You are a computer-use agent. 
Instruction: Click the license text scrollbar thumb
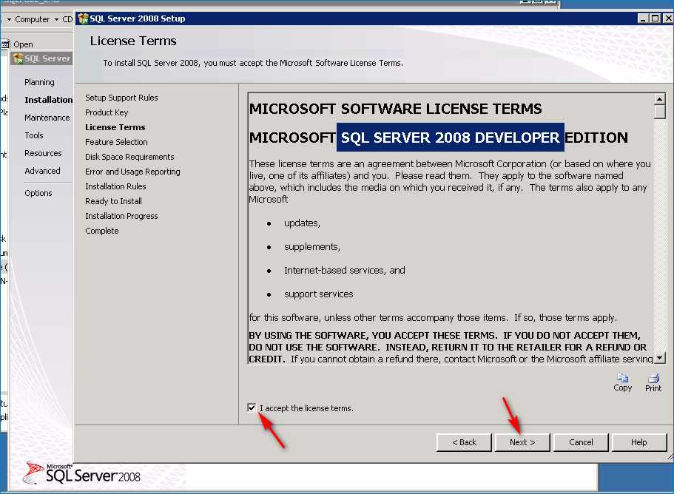(659, 112)
